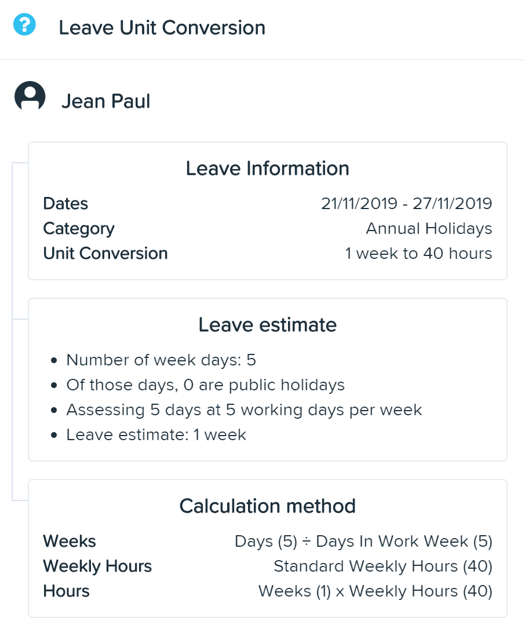Select the Jean Paul employee name
This screenshot has width=525, height=629.
[x=106, y=101]
